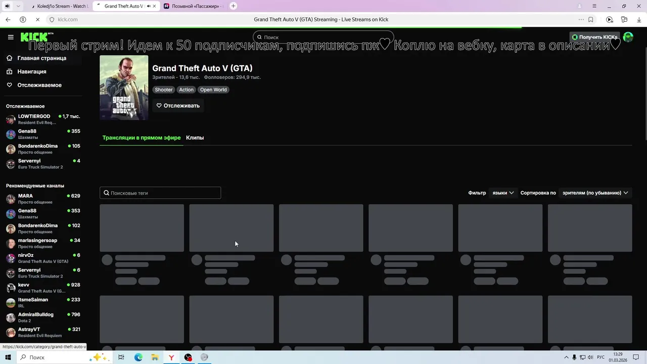Image resolution: width=647 pixels, height=364 pixels.
Task: Focus the Поисковые теги input
Action: pos(160,193)
